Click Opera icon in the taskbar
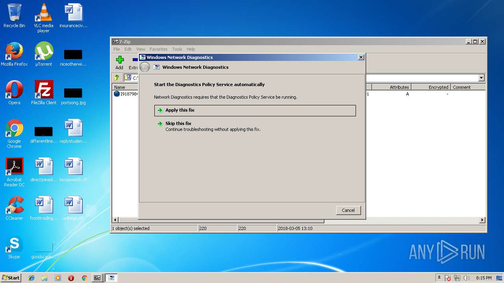 (x=71, y=278)
